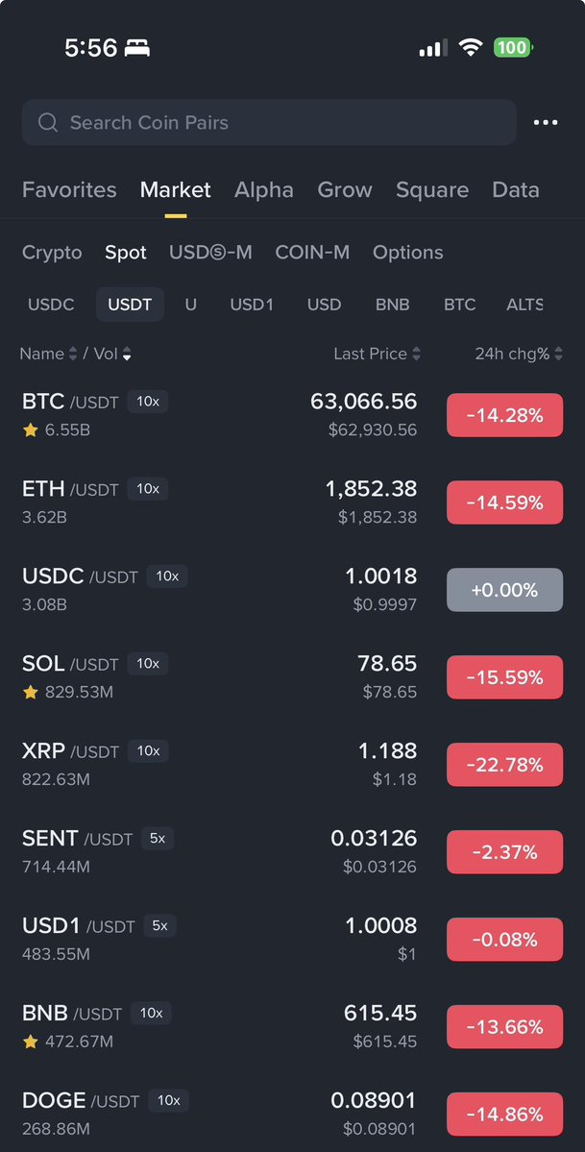Tap the BTC favorite star icon

pyautogui.click(x=30, y=430)
